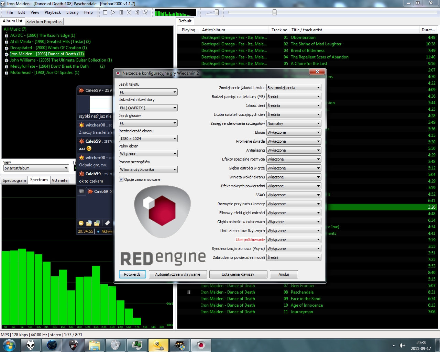Viewport: 440px width, 352px height.
Task: Open the Jakość cieni dropdown
Action: 294,106
